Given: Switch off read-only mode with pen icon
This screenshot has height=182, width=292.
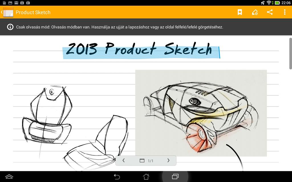Looking at the screenshot, I should pos(255,12).
